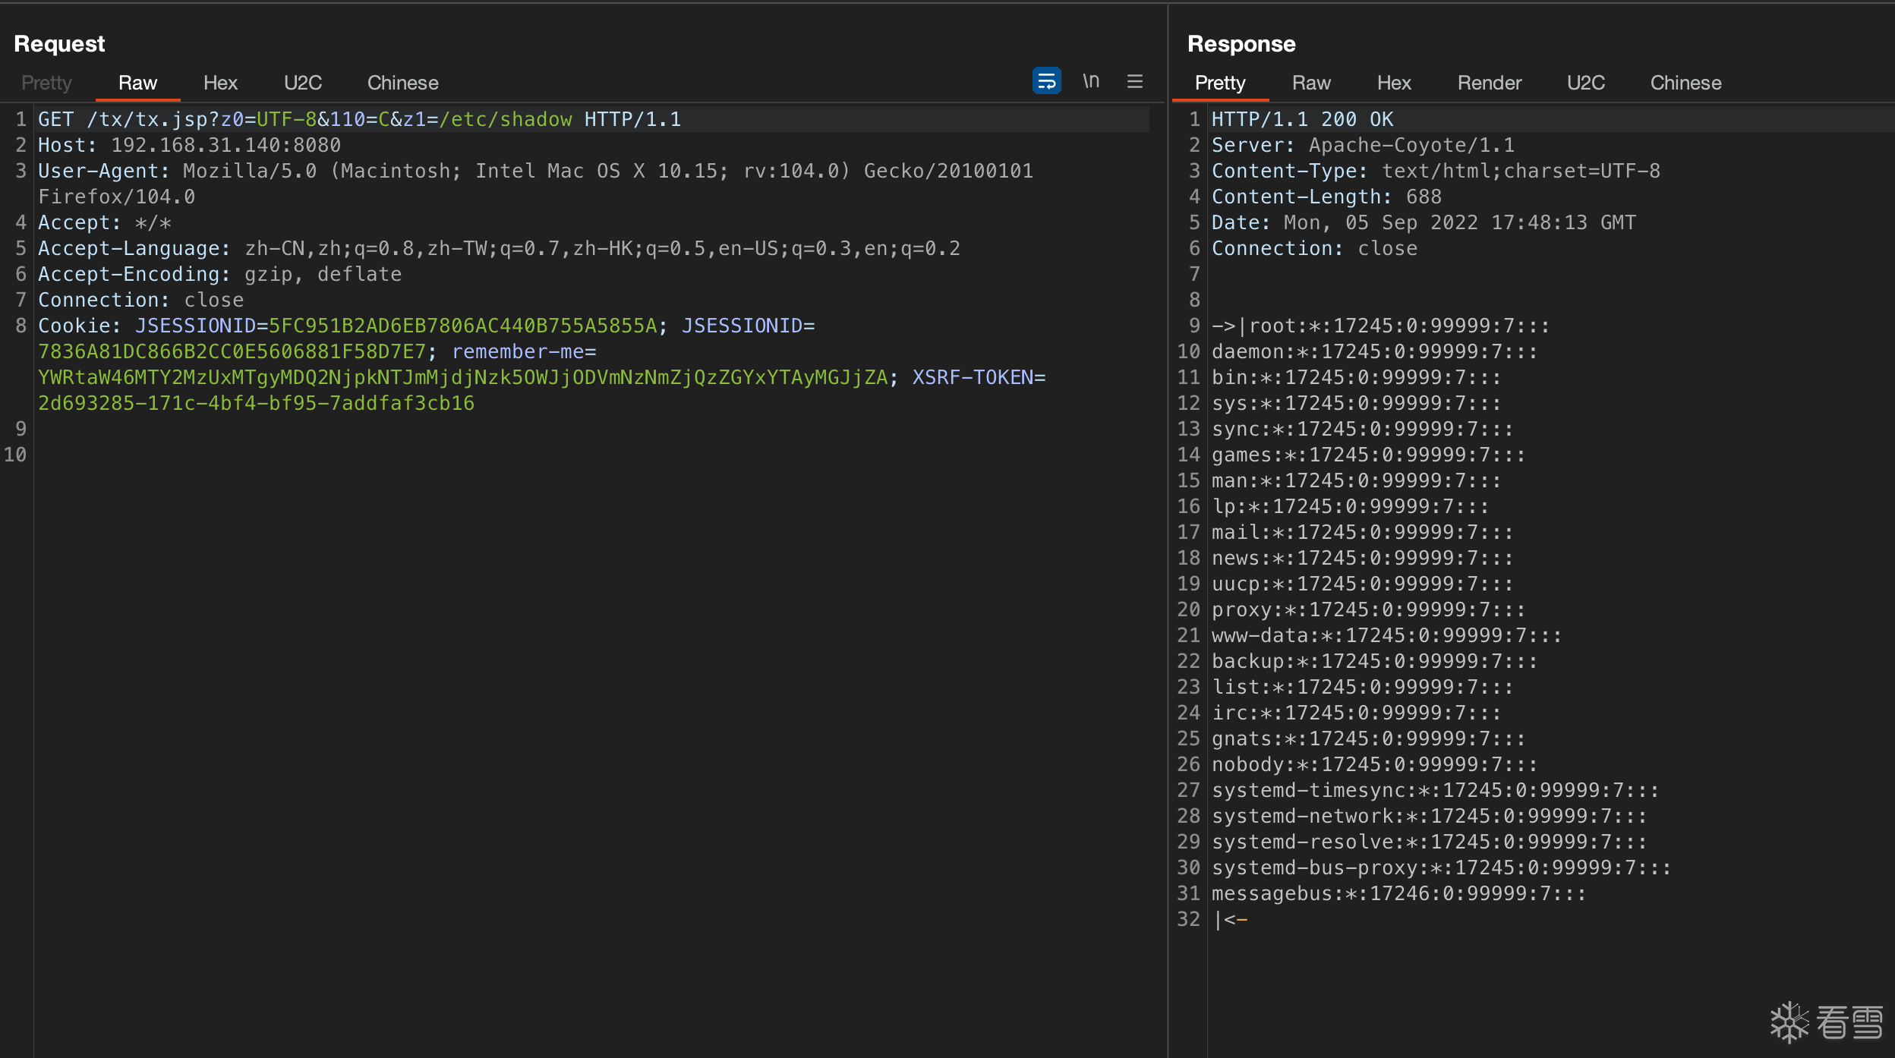Select the Response Pretty tab

(x=1219, y=83)
